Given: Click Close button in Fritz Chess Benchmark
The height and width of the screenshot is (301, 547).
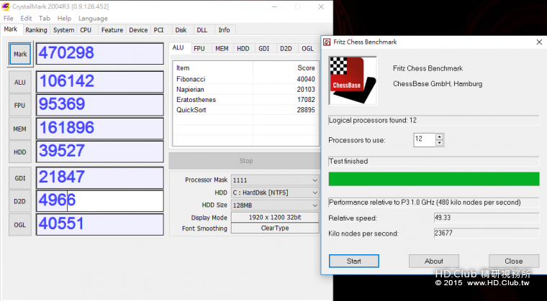Looking at the screenshot, I should (513, 261).
